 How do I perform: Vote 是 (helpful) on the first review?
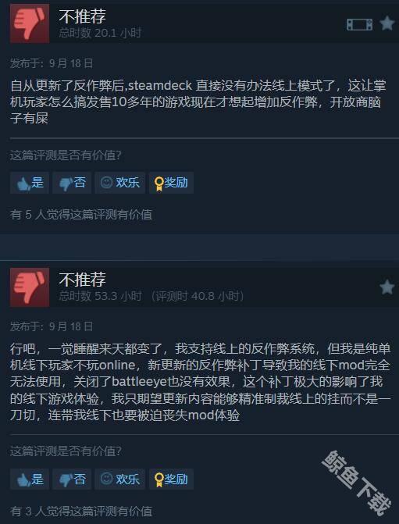click(x=30, y=183)
